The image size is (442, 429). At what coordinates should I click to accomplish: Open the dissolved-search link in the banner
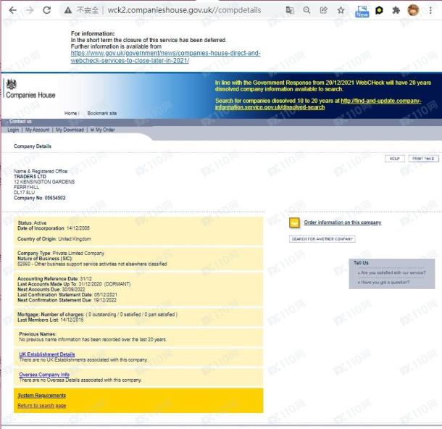click(318, 104)
